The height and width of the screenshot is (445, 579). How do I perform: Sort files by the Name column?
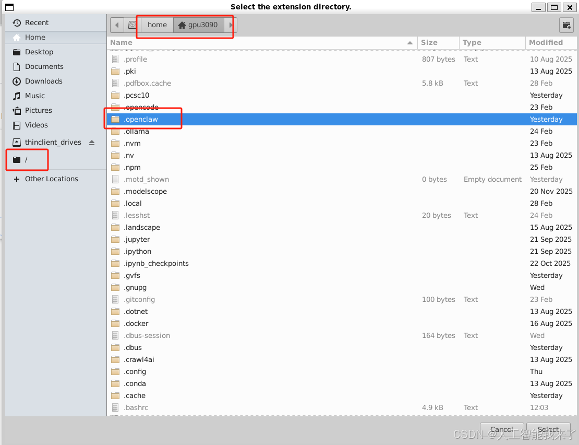[262, 42]
